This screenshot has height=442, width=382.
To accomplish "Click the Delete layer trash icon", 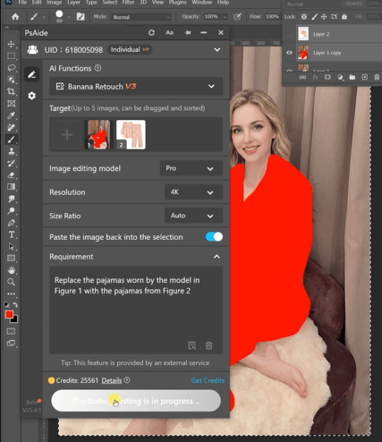I will [x=377, y=77].
